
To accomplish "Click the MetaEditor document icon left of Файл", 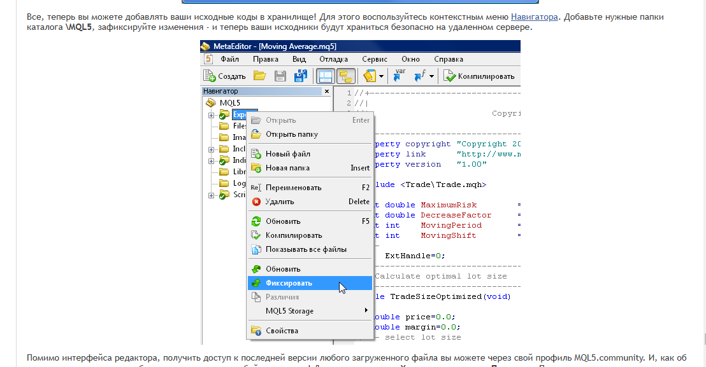I will tap(208, 59).
